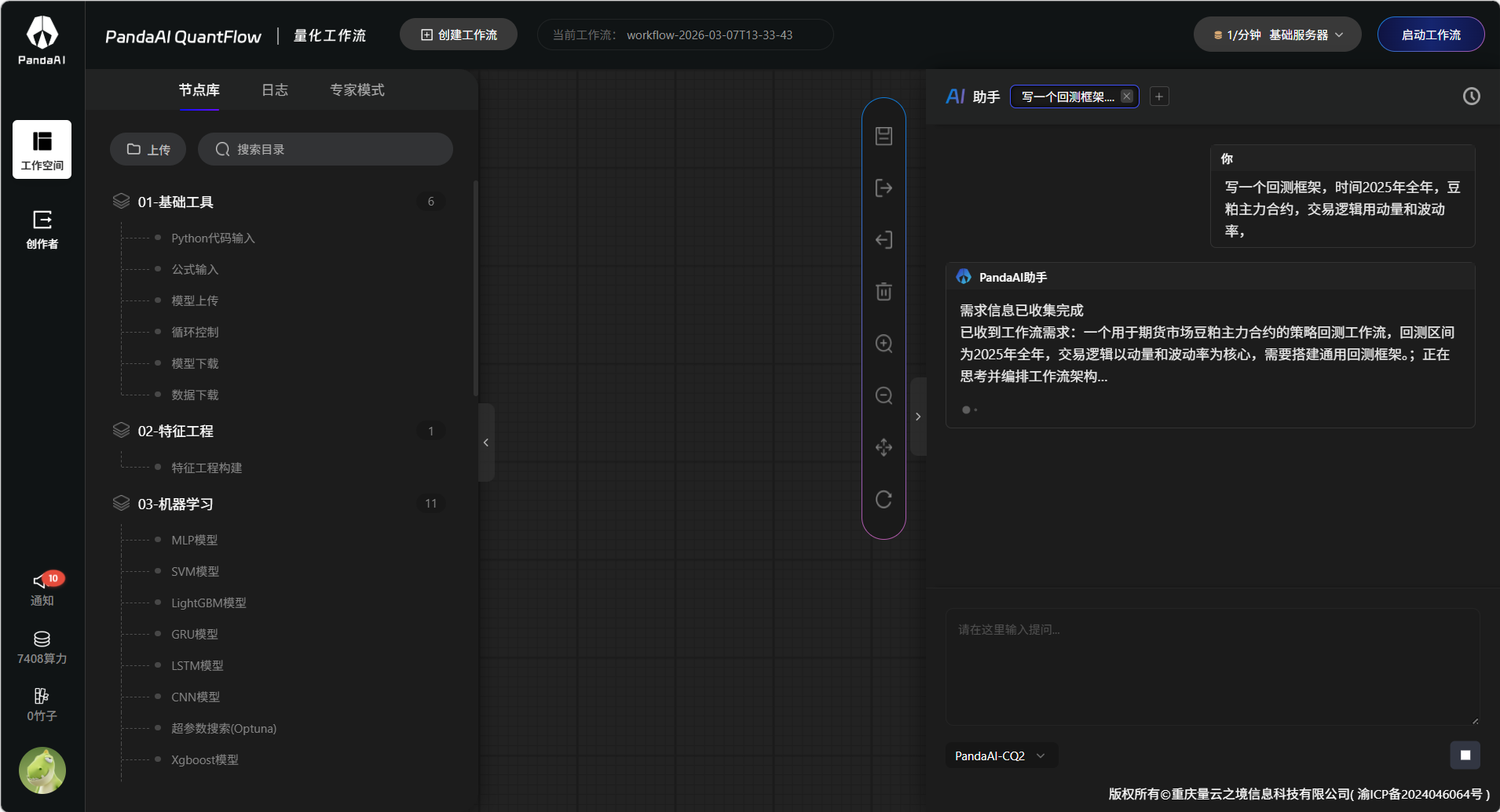This screenshot has width=1500, height=812.
Task: Collapse the node library left panel arrow
Action: coord(486,442)
